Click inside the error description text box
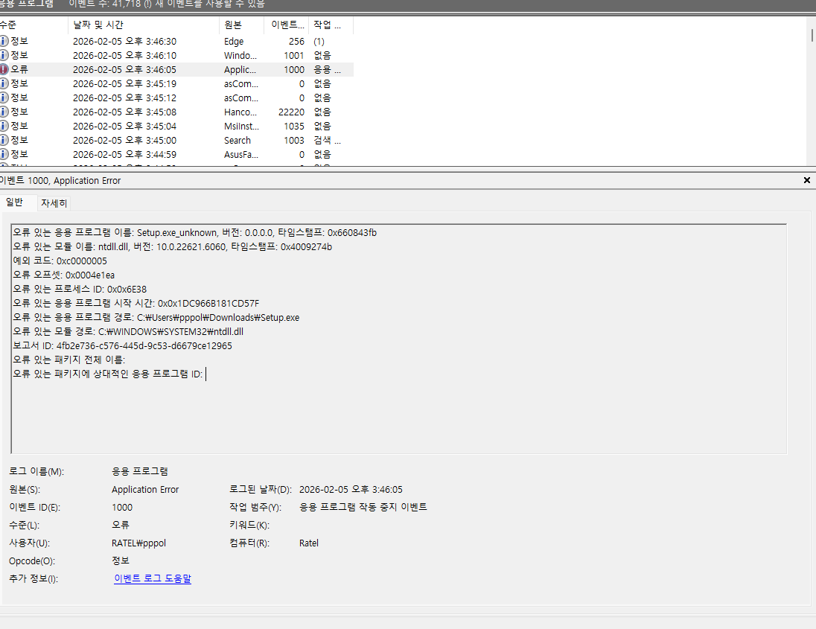This screenshot has height=629, width=816. (x=398, y=409)
